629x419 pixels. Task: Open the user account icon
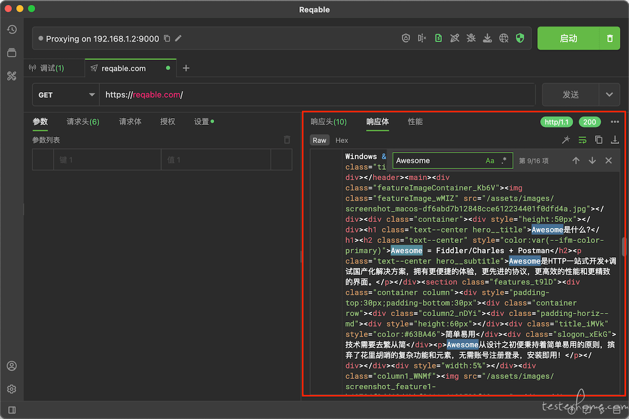point(11,366)
